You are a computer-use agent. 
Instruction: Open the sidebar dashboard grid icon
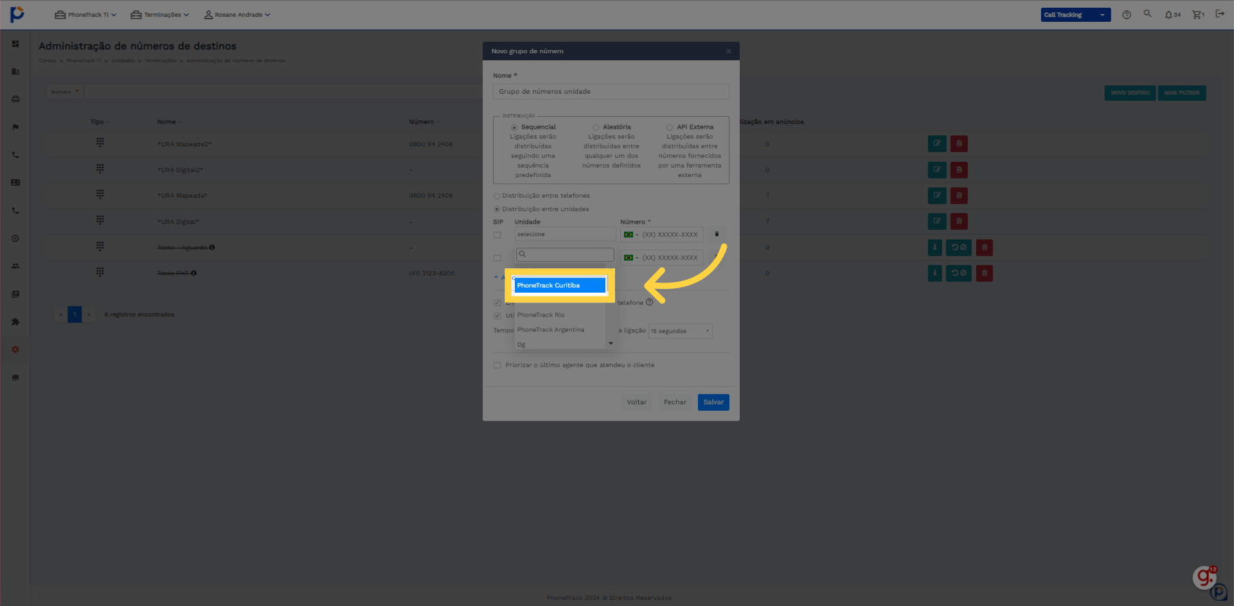click(15, 44)
